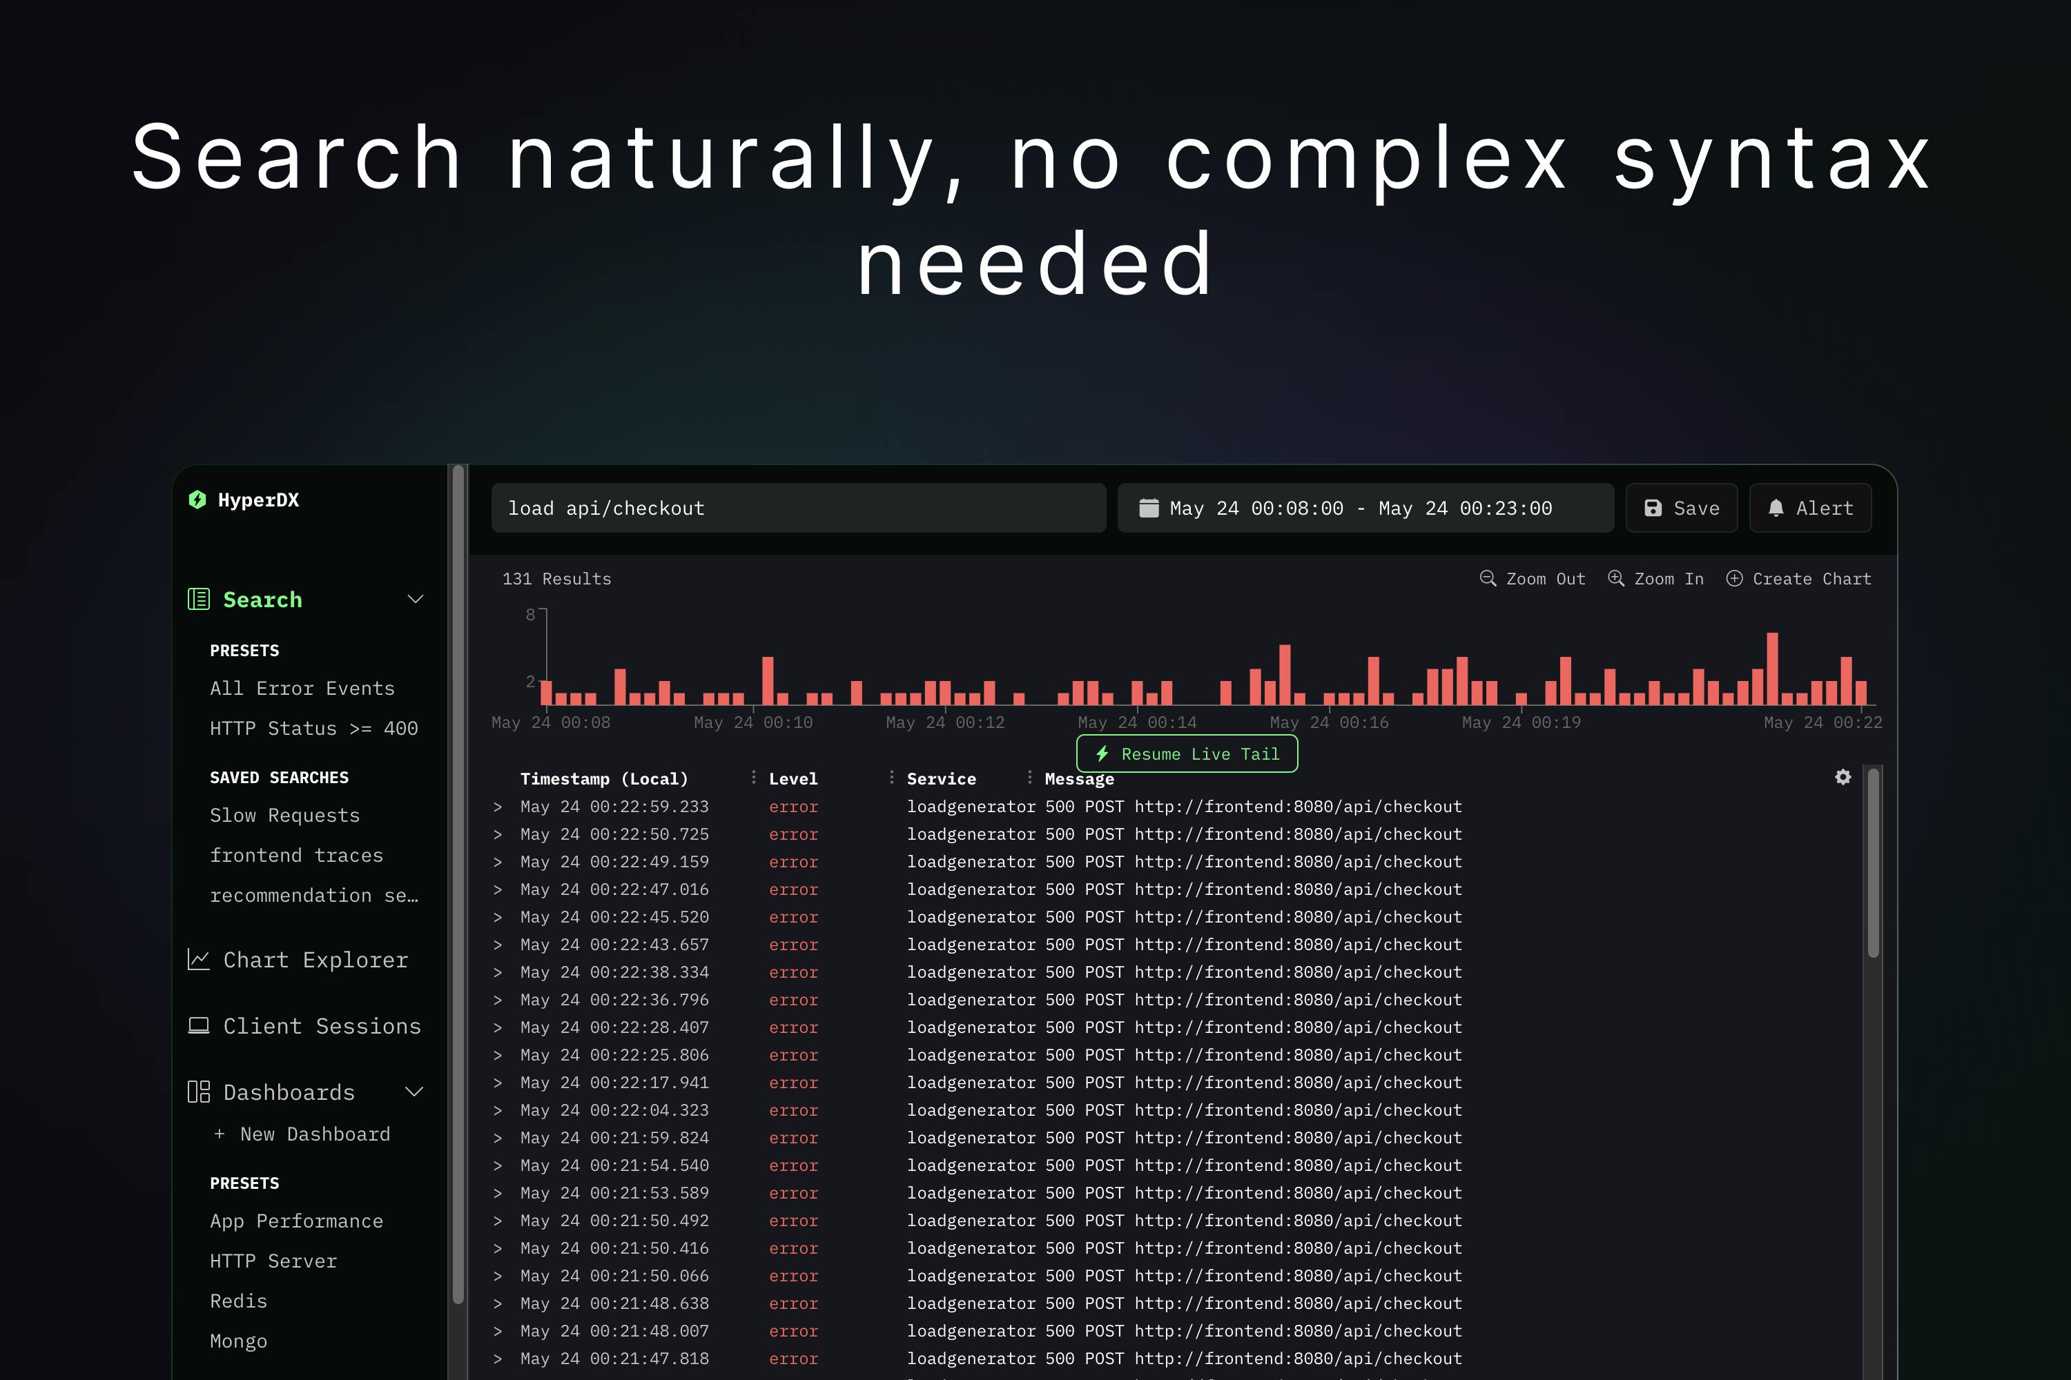Save the current search

1681,508
